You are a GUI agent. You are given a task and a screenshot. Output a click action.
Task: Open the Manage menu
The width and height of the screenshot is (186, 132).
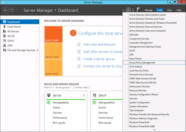(148, 10)
